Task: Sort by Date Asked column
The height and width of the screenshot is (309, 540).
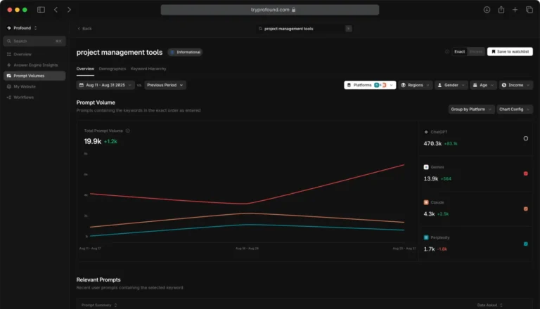Action: click(489, 305)
